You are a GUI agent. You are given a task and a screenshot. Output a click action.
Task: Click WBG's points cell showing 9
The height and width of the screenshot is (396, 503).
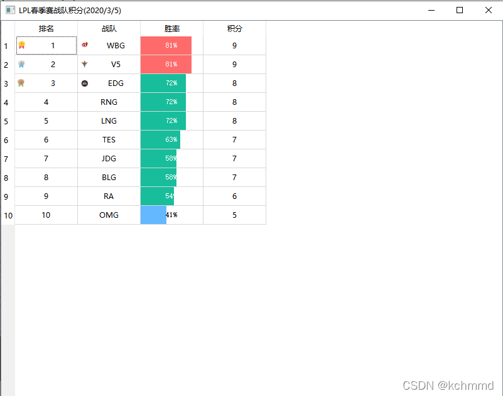coord(234,46)
